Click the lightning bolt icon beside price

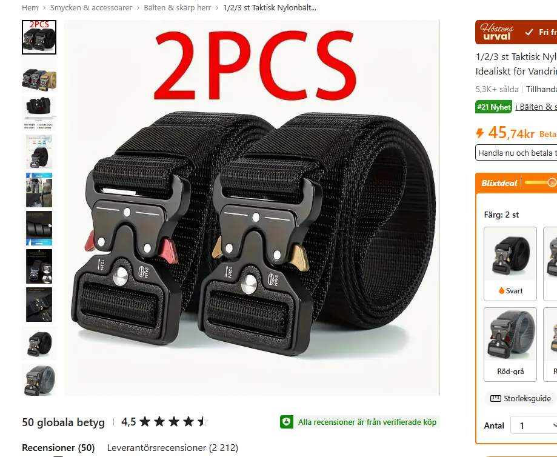(480, 133)
